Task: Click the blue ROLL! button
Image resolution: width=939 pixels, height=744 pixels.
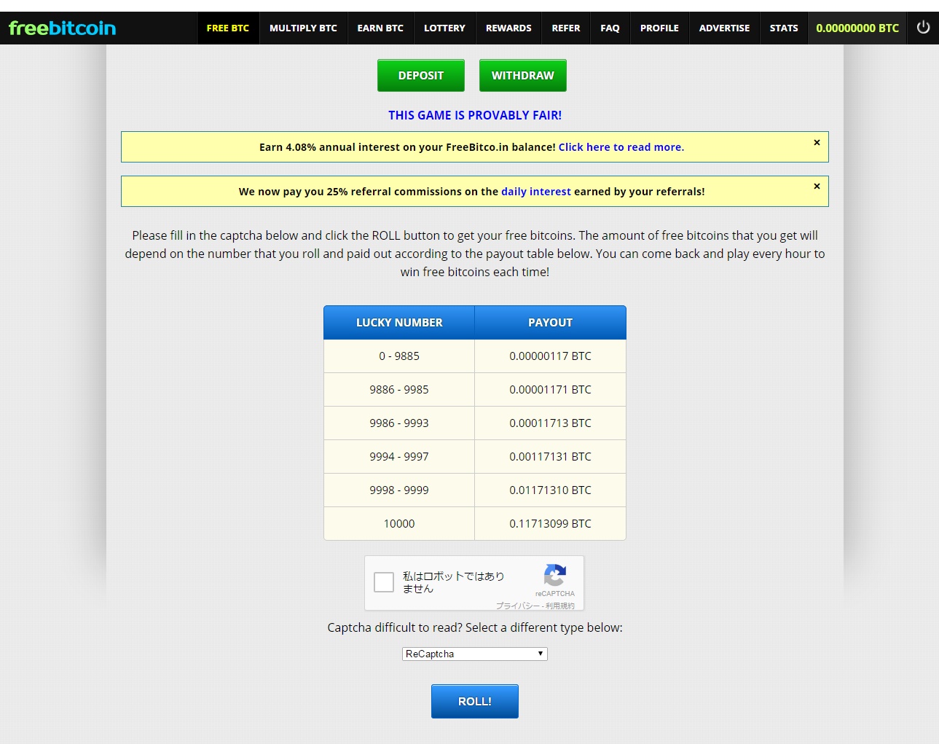Action: [x=475, y=701]
